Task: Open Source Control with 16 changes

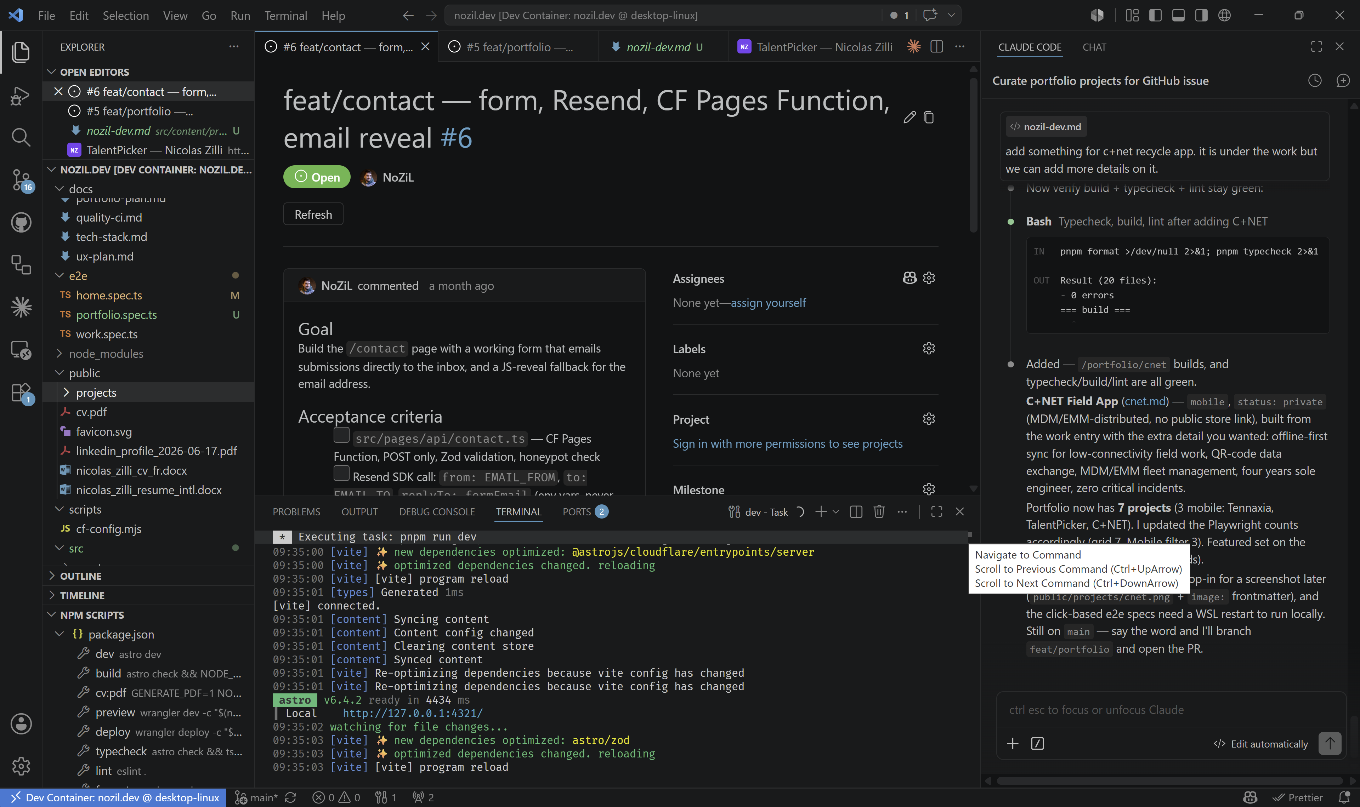Action: pyautogui.click(x=21, y=179)
